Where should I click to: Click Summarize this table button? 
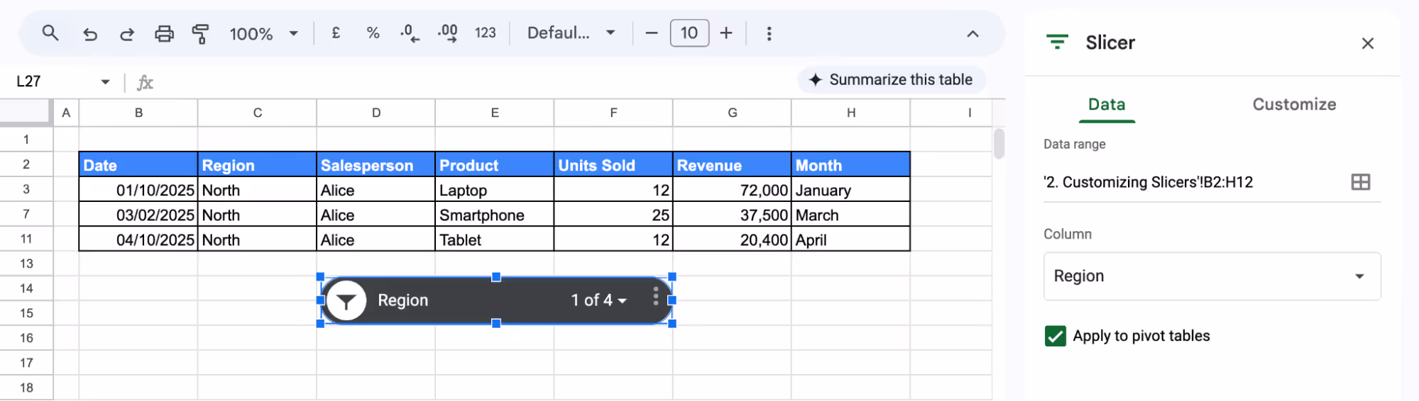click(892, 79)
